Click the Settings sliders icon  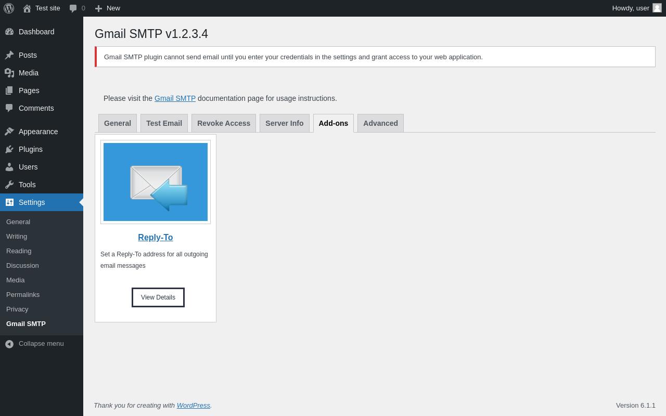(x=9, y=202)
